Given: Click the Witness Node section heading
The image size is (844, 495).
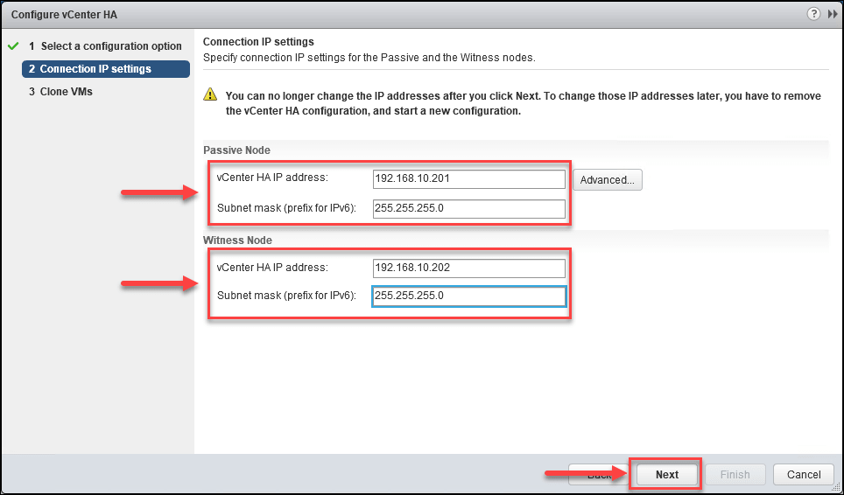Looking at the screenshot, I should 237,241.
